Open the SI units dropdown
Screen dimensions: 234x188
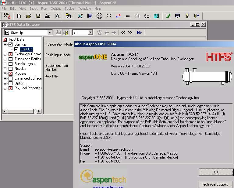click(x=90, y=32)
